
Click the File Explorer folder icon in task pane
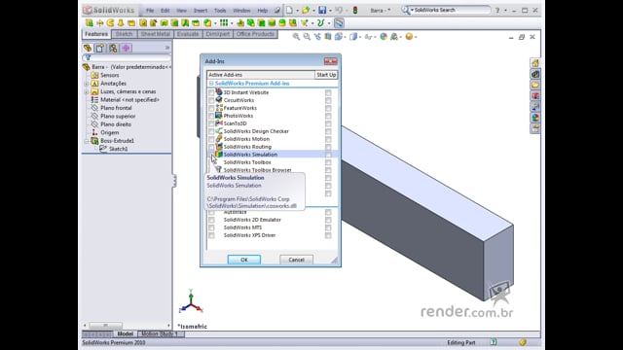point(535,85)
